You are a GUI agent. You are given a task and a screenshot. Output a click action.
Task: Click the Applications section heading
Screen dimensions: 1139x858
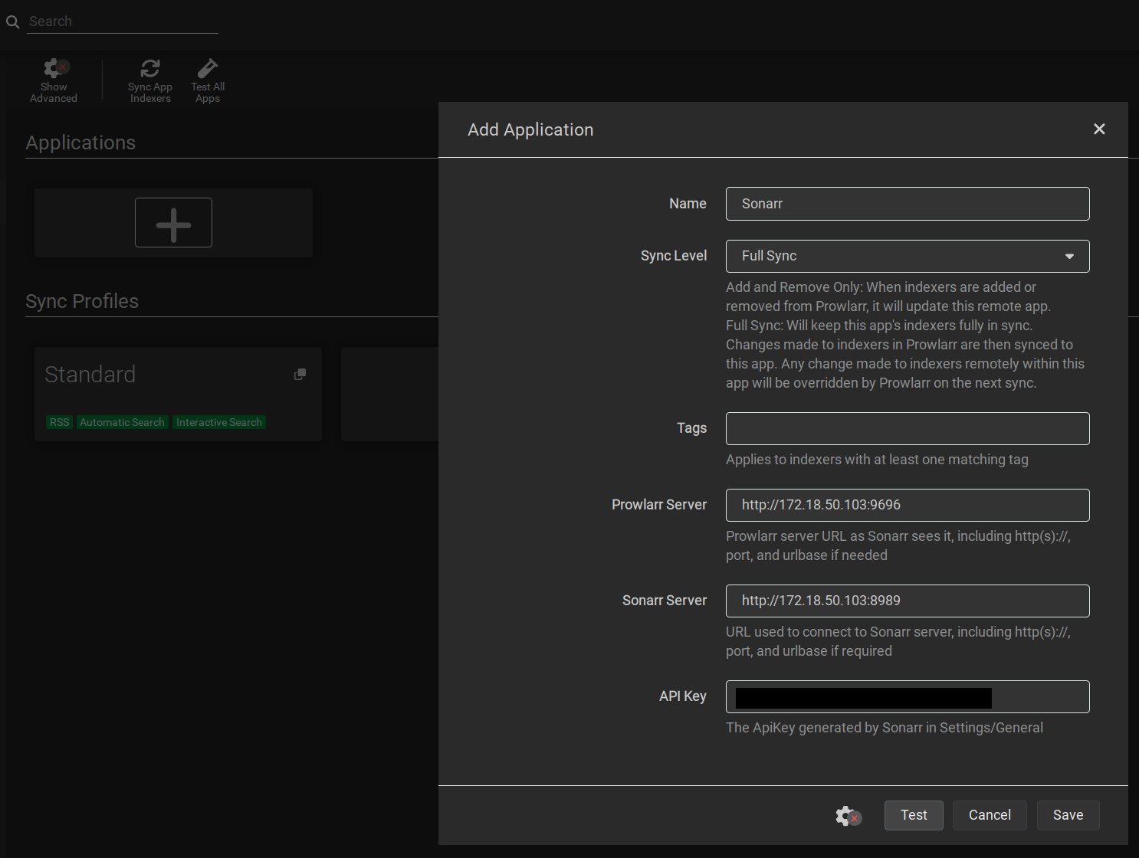pyautogui.click(x=80, y=142)
